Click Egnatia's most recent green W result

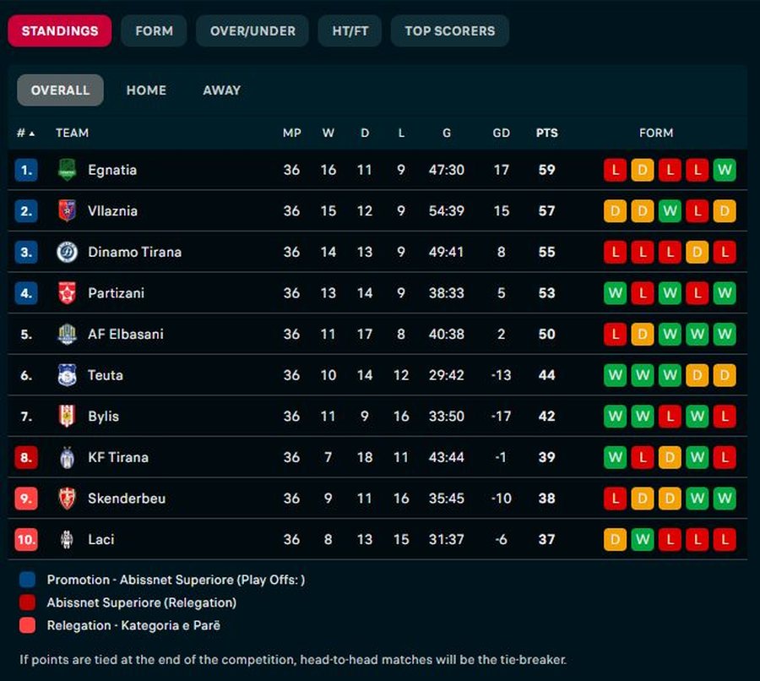click(725, 170)
